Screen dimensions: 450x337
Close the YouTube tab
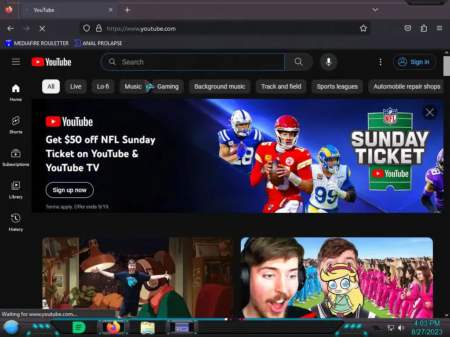(x=111, y=10)
